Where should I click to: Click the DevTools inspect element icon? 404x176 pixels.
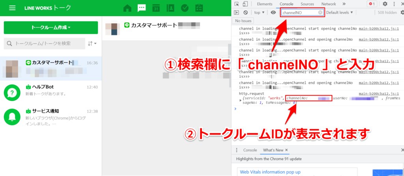[237, 4]
